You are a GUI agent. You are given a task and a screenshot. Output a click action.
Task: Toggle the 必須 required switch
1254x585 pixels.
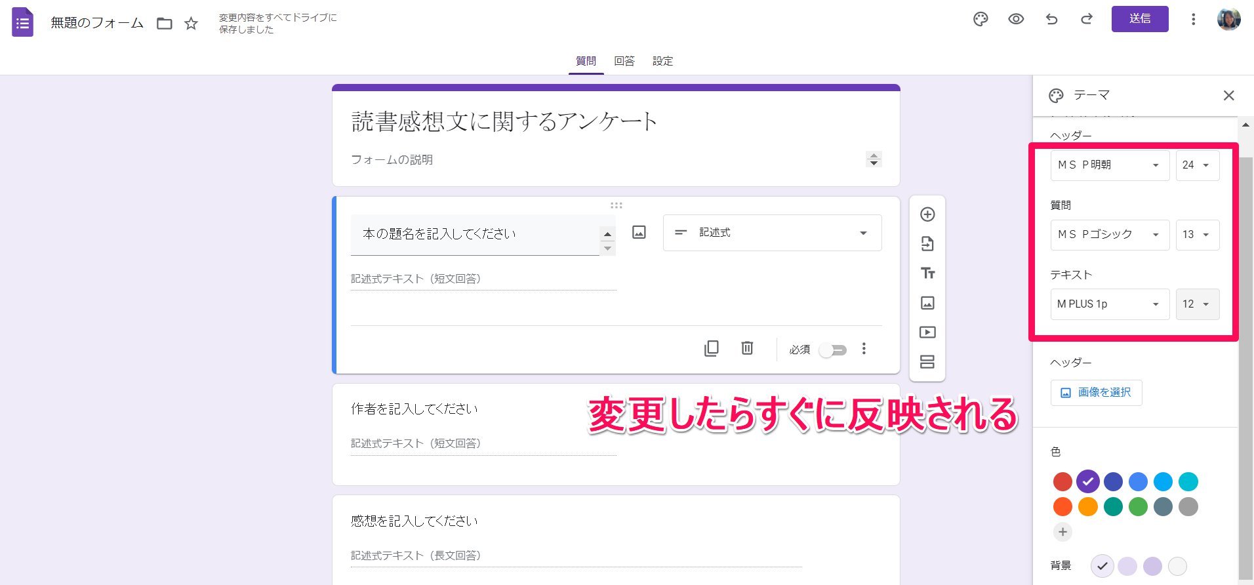point(834,350)
